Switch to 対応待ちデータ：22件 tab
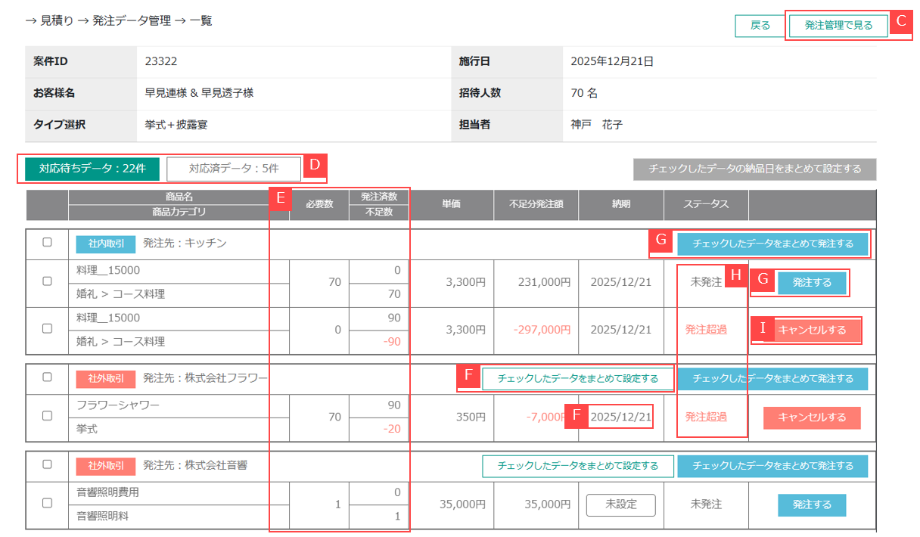Viewport: 920px width, 537px height. point(92,169)
